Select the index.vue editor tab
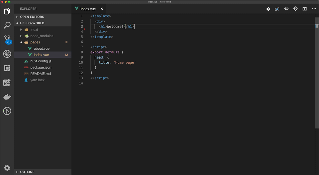 click(x=88, y=9)
